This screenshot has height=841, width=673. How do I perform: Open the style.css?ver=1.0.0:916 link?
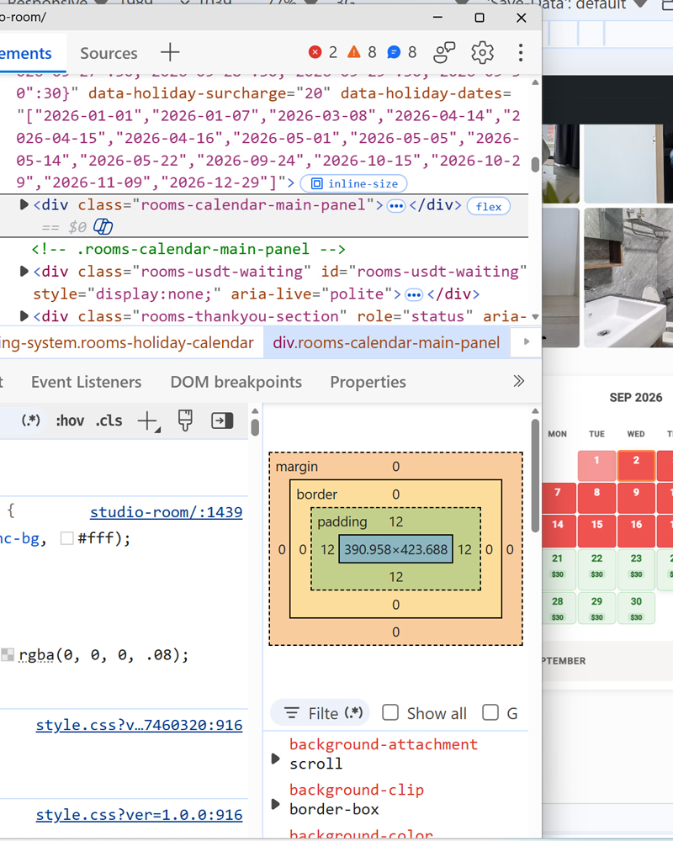[140, 815]
